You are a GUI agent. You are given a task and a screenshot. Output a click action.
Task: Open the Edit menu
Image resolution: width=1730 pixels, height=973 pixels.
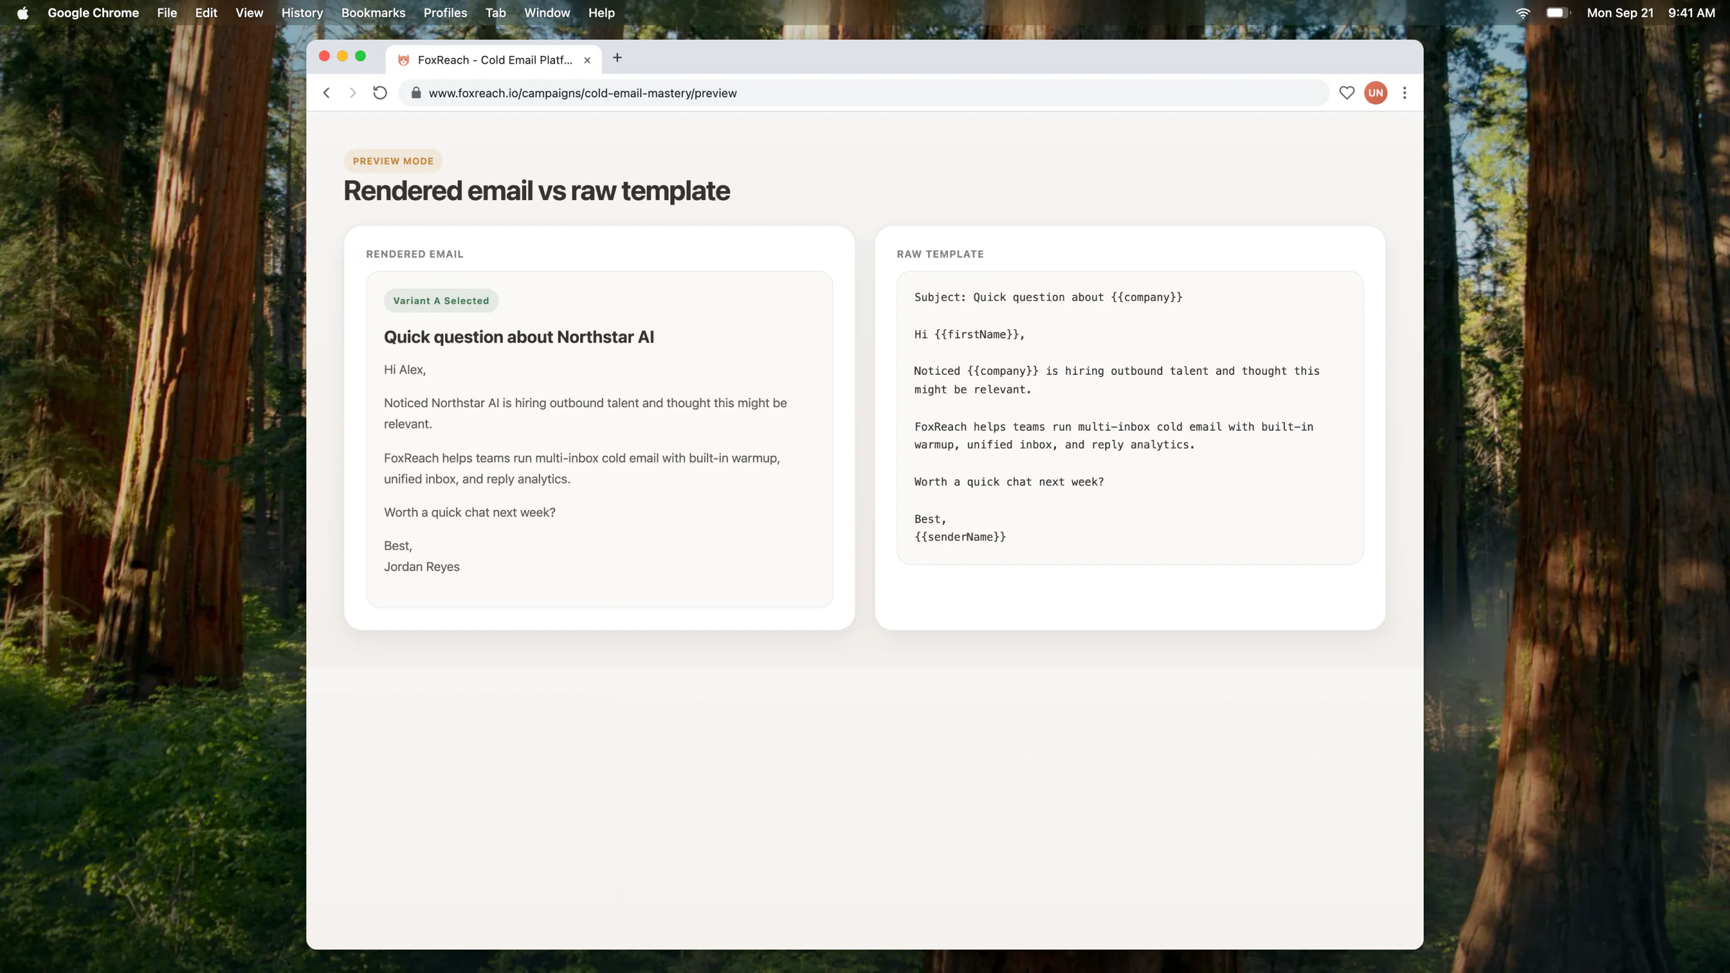[x=206, y=13]
